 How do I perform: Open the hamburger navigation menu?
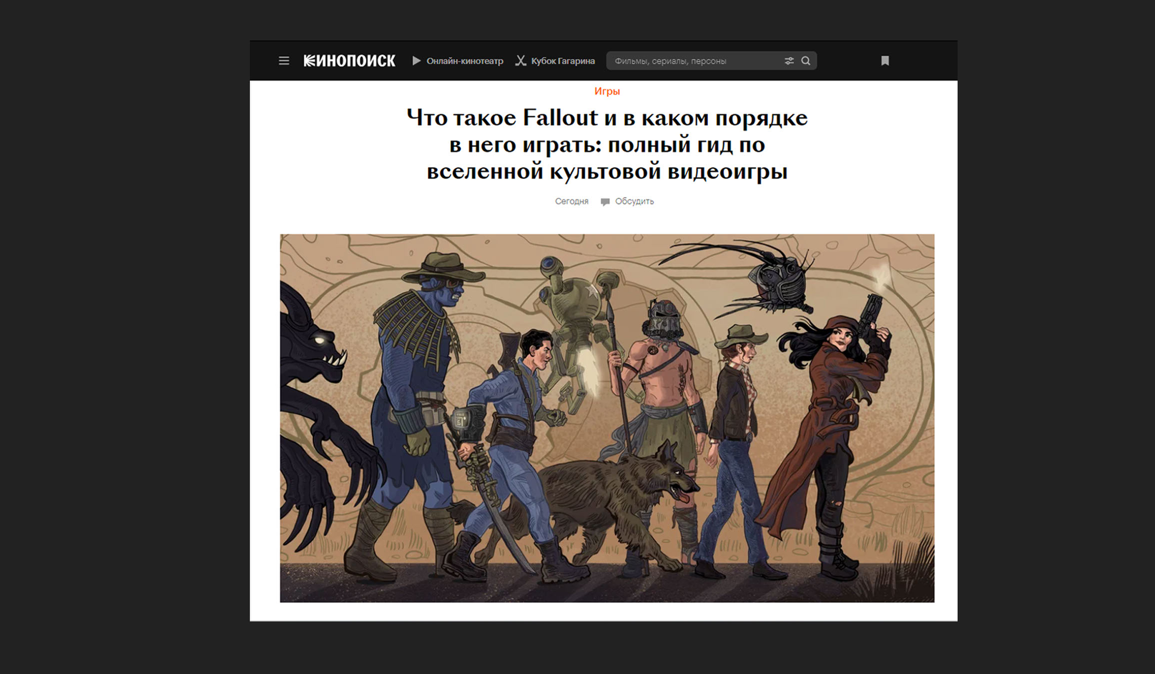284,61
